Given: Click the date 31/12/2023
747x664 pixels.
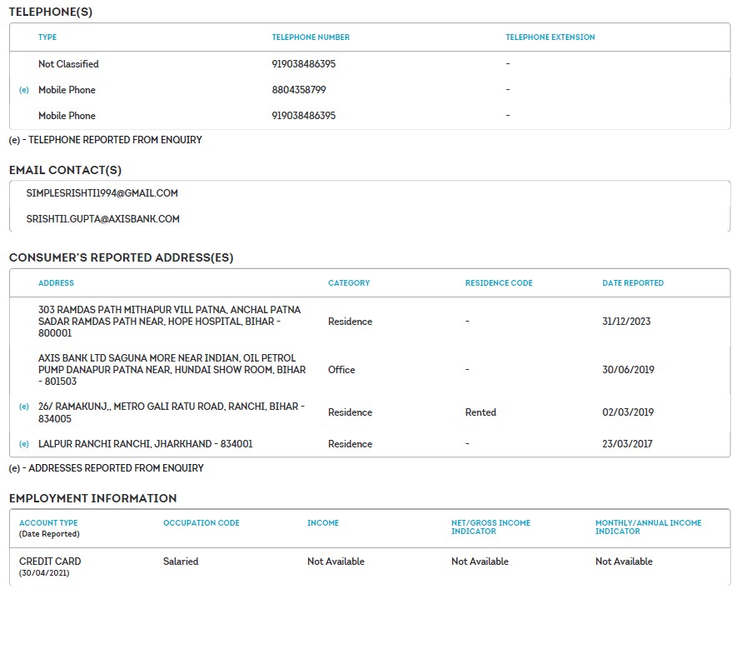Looking at the screenshot, I should [x=627, y=322].
